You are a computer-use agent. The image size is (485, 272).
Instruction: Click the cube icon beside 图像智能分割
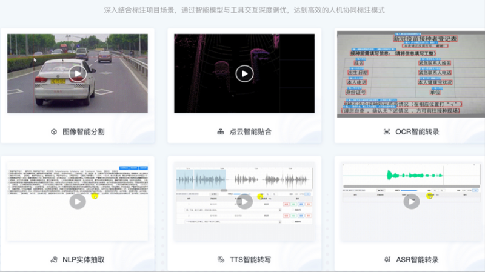54,132
